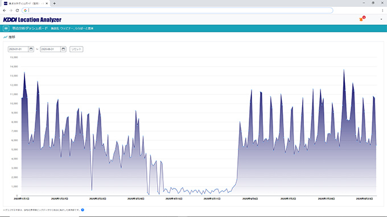Open a new browser tab
The image size is (387, 217).
(x=54, y=3)
